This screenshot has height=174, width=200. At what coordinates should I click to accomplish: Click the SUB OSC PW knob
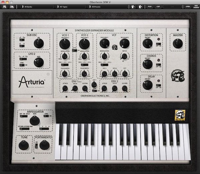tap(39, 43)
